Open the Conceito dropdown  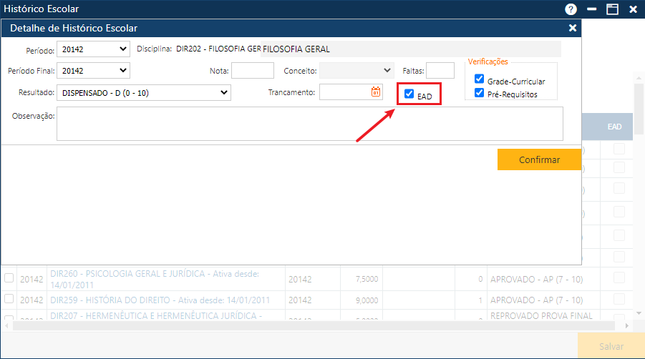[357, 70]
